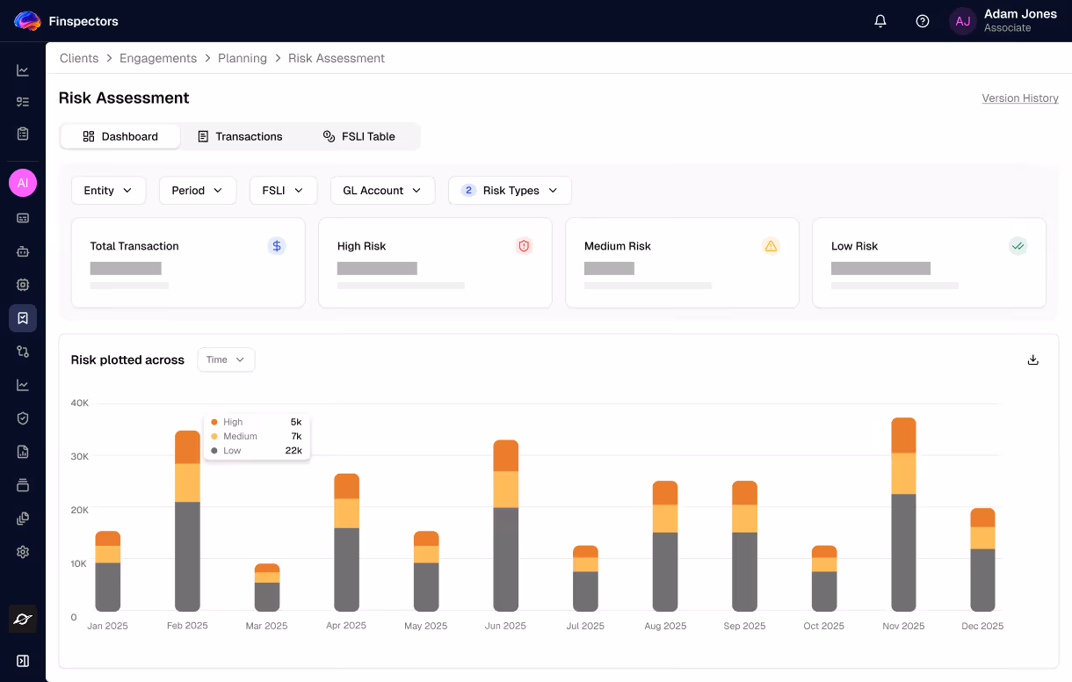This screenshot has width=1072, height=682.
Task: Click the Adam Jones profile name
Action: coord(1020,14)
